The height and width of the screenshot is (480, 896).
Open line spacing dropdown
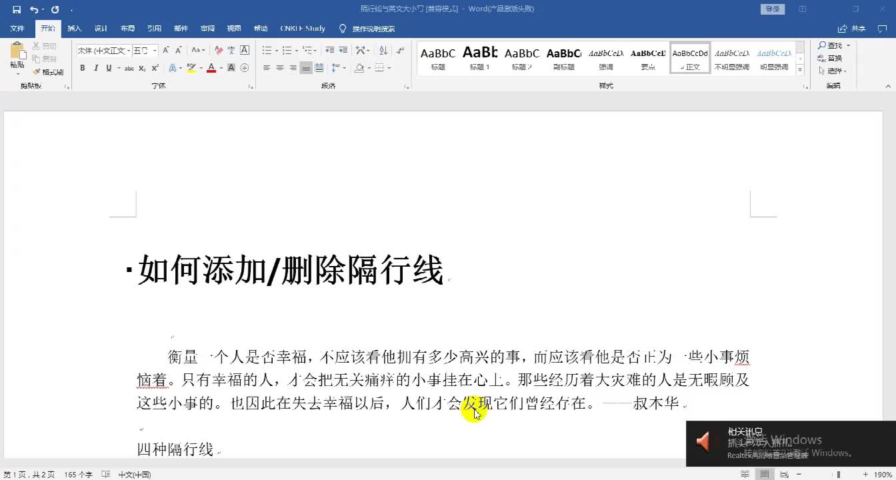tap(339, 68)
